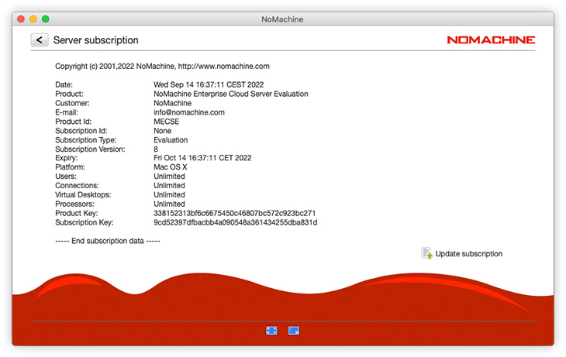Click the Mac OS X platform value

(171, 167)
